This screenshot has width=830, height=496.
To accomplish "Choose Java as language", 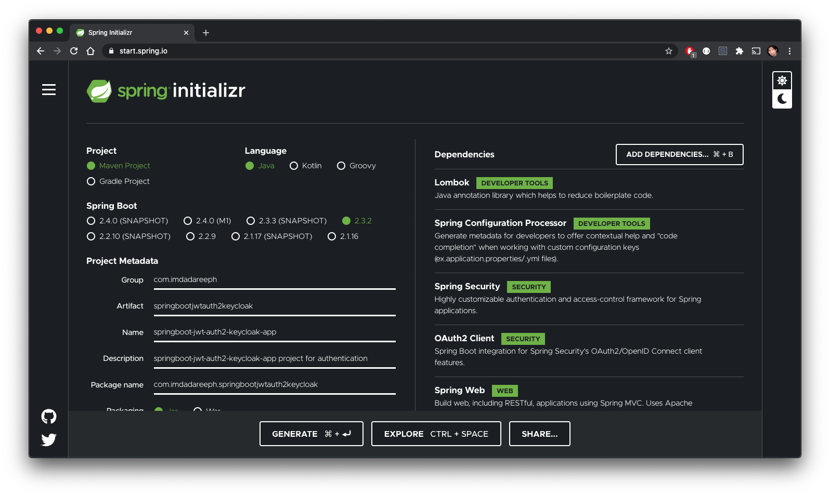I will pos(260,166).
